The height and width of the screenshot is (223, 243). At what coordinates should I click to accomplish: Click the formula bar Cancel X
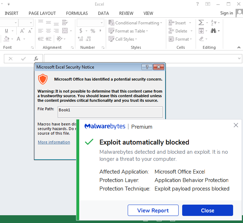click(11, 59)
